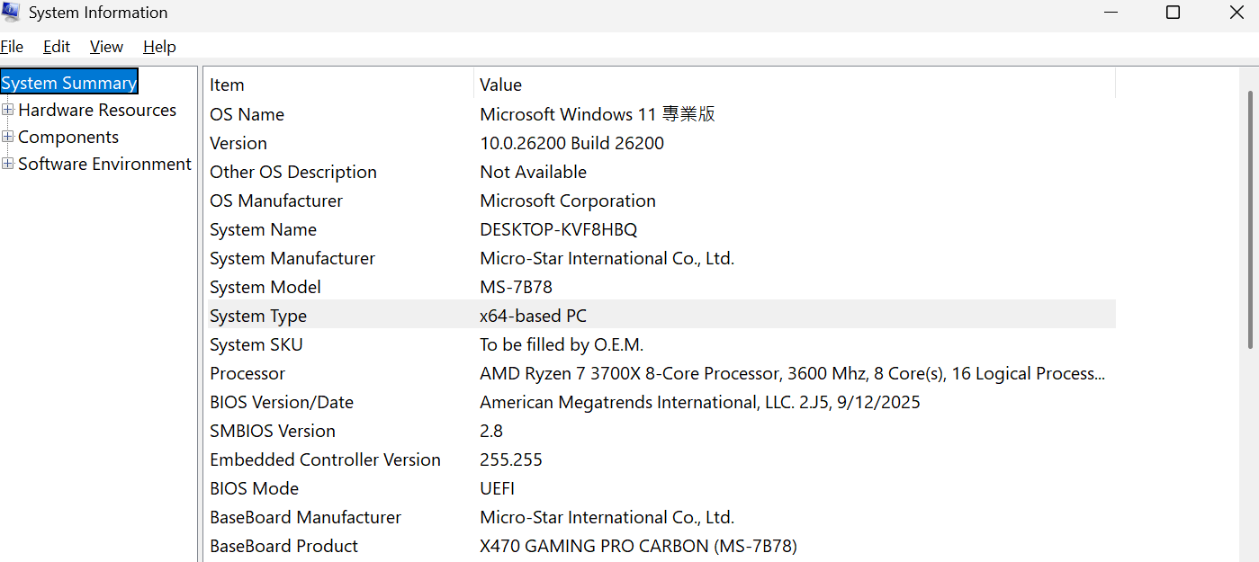Click the X470 GAMING PRO CARBON value

[639, 546]
